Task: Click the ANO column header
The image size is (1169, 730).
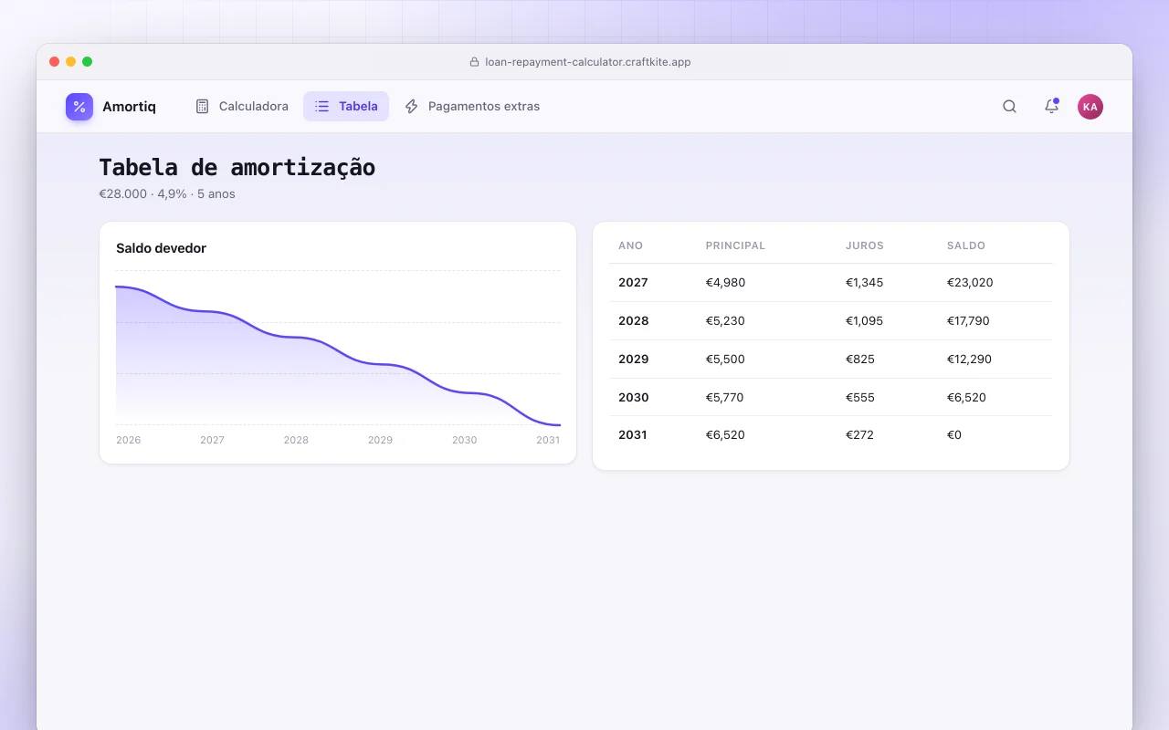Action: click(630, 245)
